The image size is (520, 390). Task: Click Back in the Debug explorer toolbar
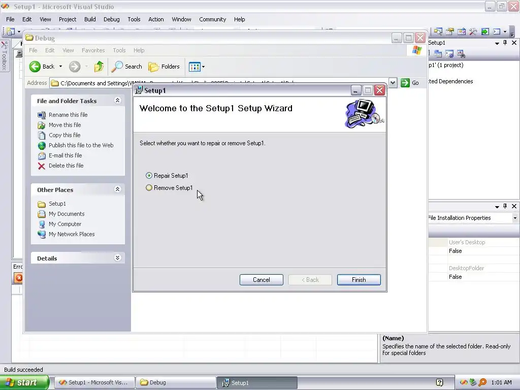tap(42, 67)
